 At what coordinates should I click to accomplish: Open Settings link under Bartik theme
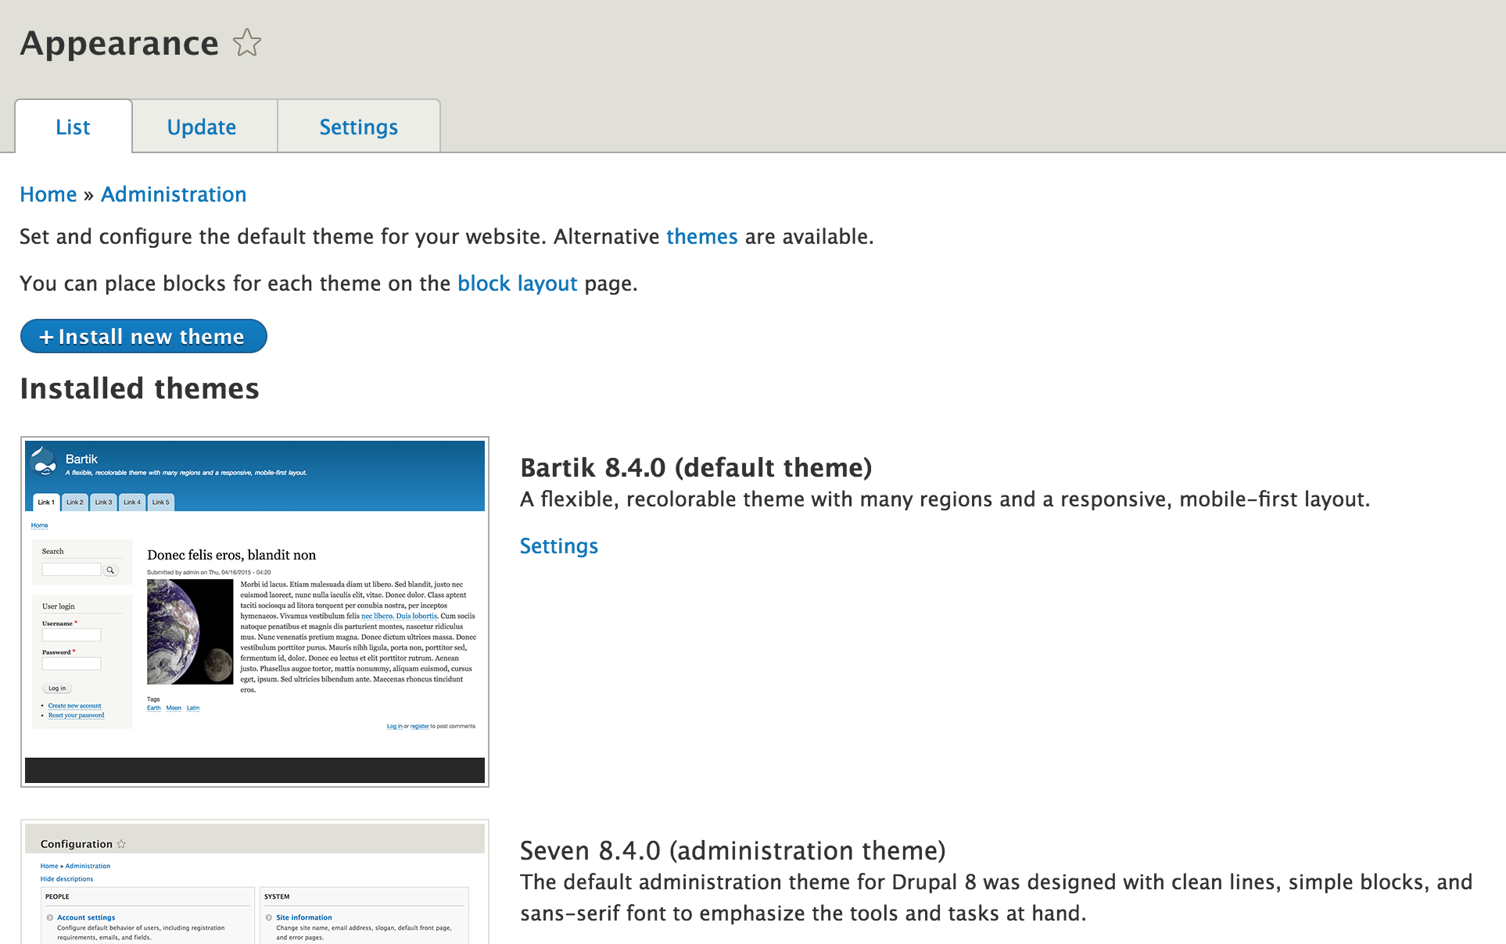pyautogui.click(x=558, y=546)
